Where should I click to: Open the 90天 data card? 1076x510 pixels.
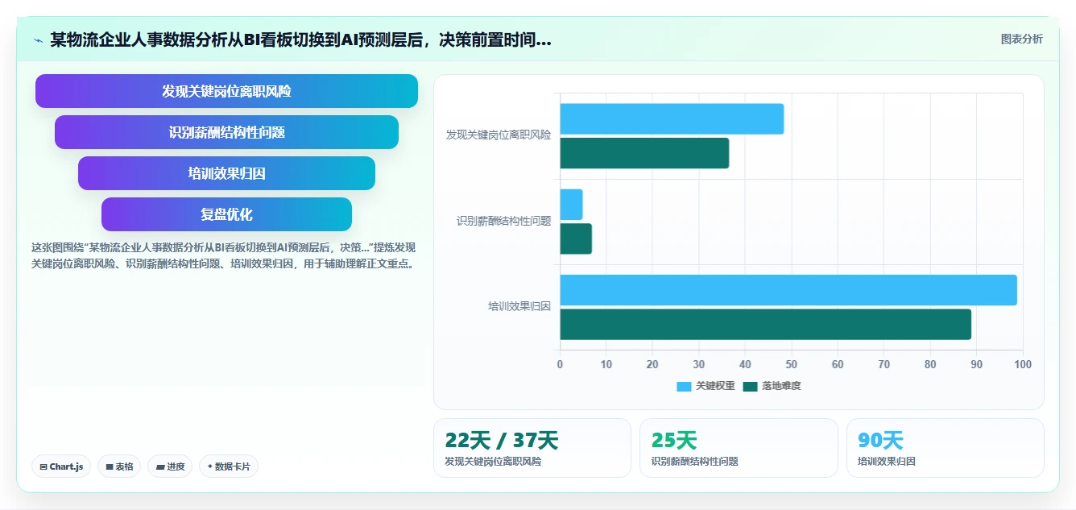[946, 448]
